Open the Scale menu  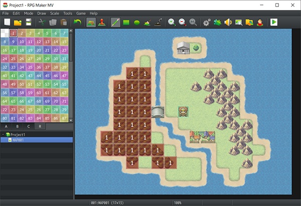[x=55, y=13]
